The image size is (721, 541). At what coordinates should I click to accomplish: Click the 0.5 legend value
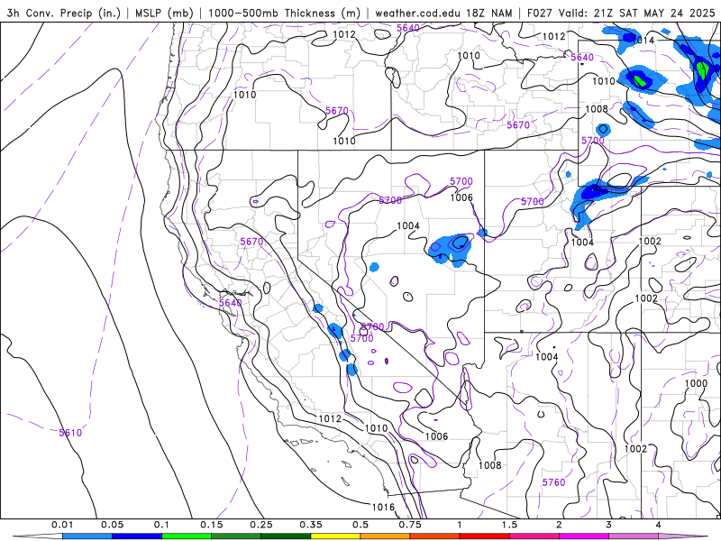point(360,525)
